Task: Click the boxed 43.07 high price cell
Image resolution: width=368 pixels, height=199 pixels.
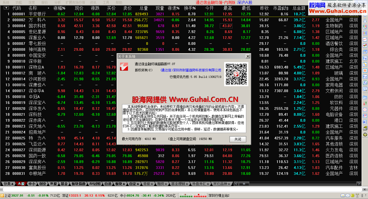Action: 226,26
